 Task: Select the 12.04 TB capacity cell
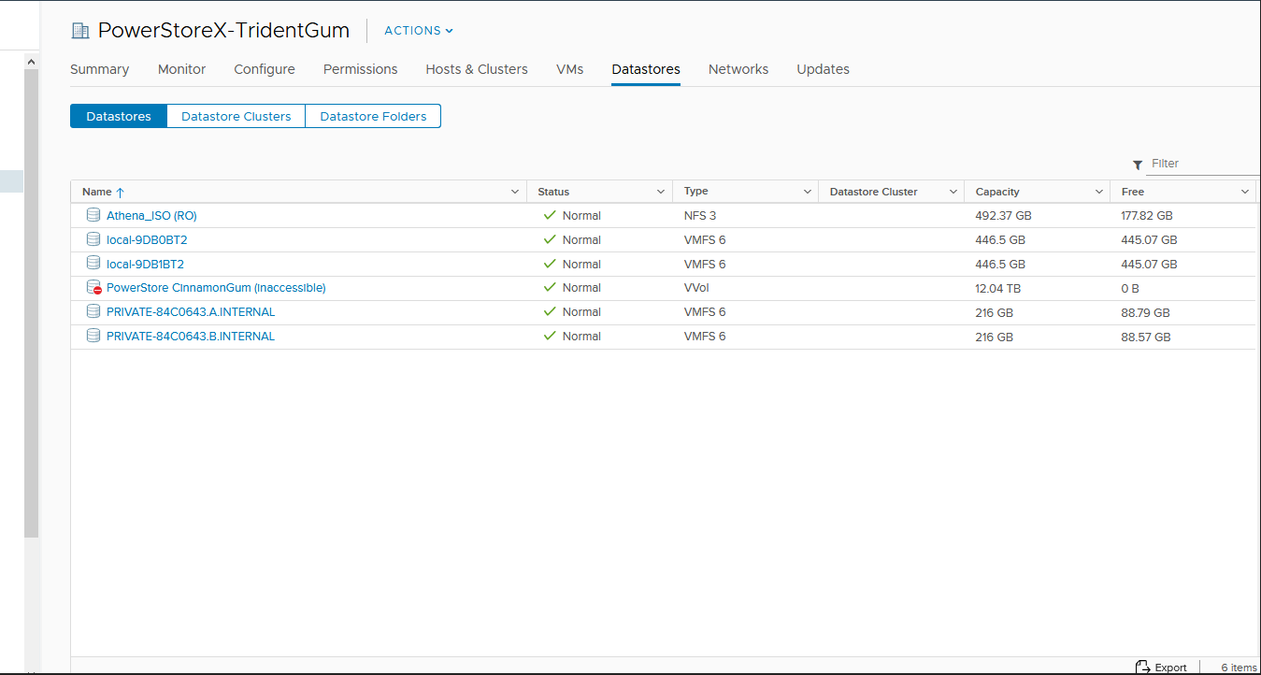pos(998,289)
